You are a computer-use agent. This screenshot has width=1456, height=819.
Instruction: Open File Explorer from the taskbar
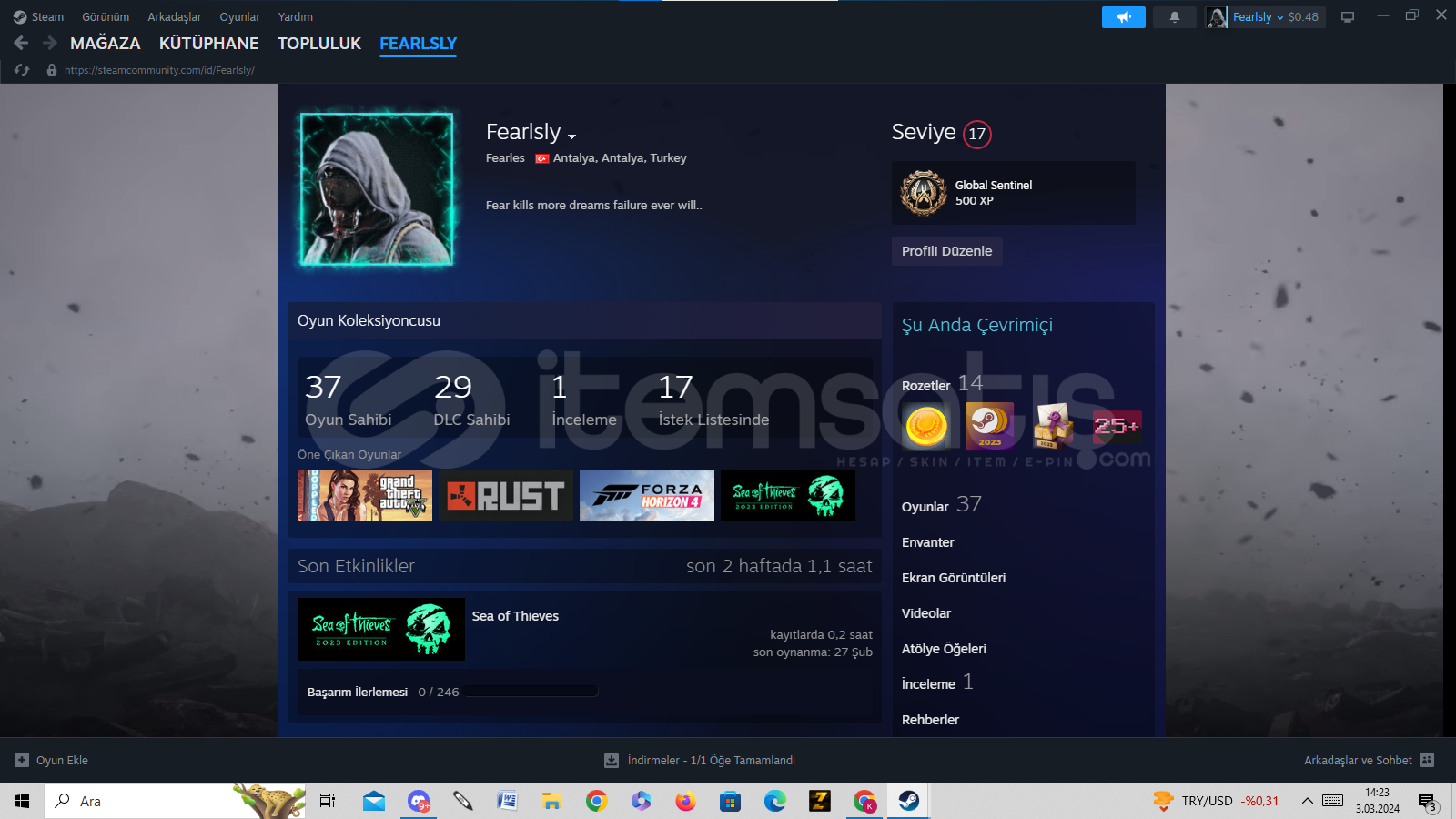[x=551, y=801]
